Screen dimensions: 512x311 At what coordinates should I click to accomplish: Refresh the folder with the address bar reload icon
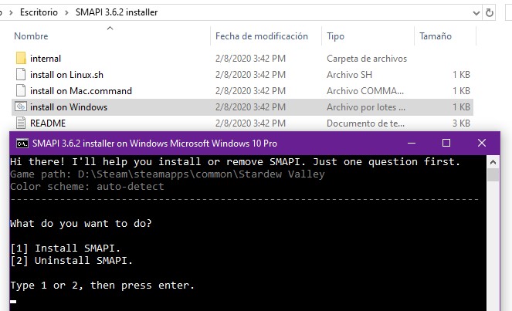coord(490,12)
